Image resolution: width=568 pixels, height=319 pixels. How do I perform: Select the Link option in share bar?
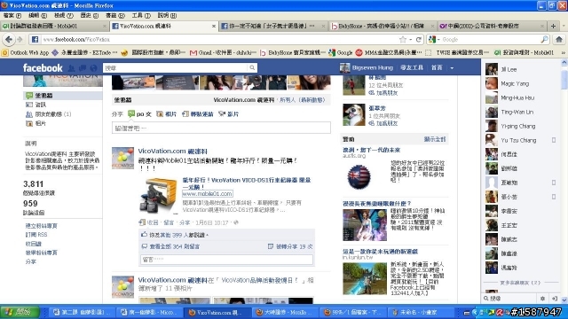coord(197,114)
